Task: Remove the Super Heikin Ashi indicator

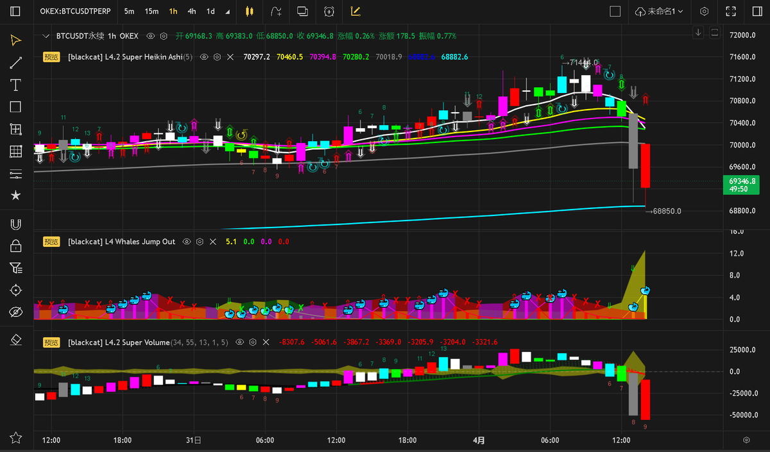Action: pyautogui.click(x=229, y=57)
